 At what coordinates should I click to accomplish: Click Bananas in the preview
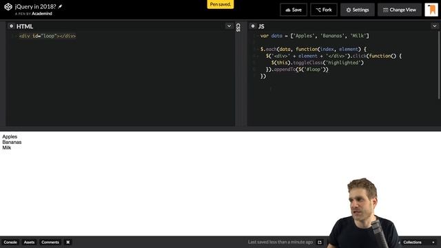coord(12,143)
